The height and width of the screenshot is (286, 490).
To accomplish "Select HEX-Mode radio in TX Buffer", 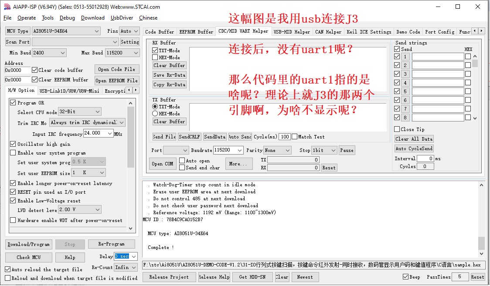I will 155,114.
